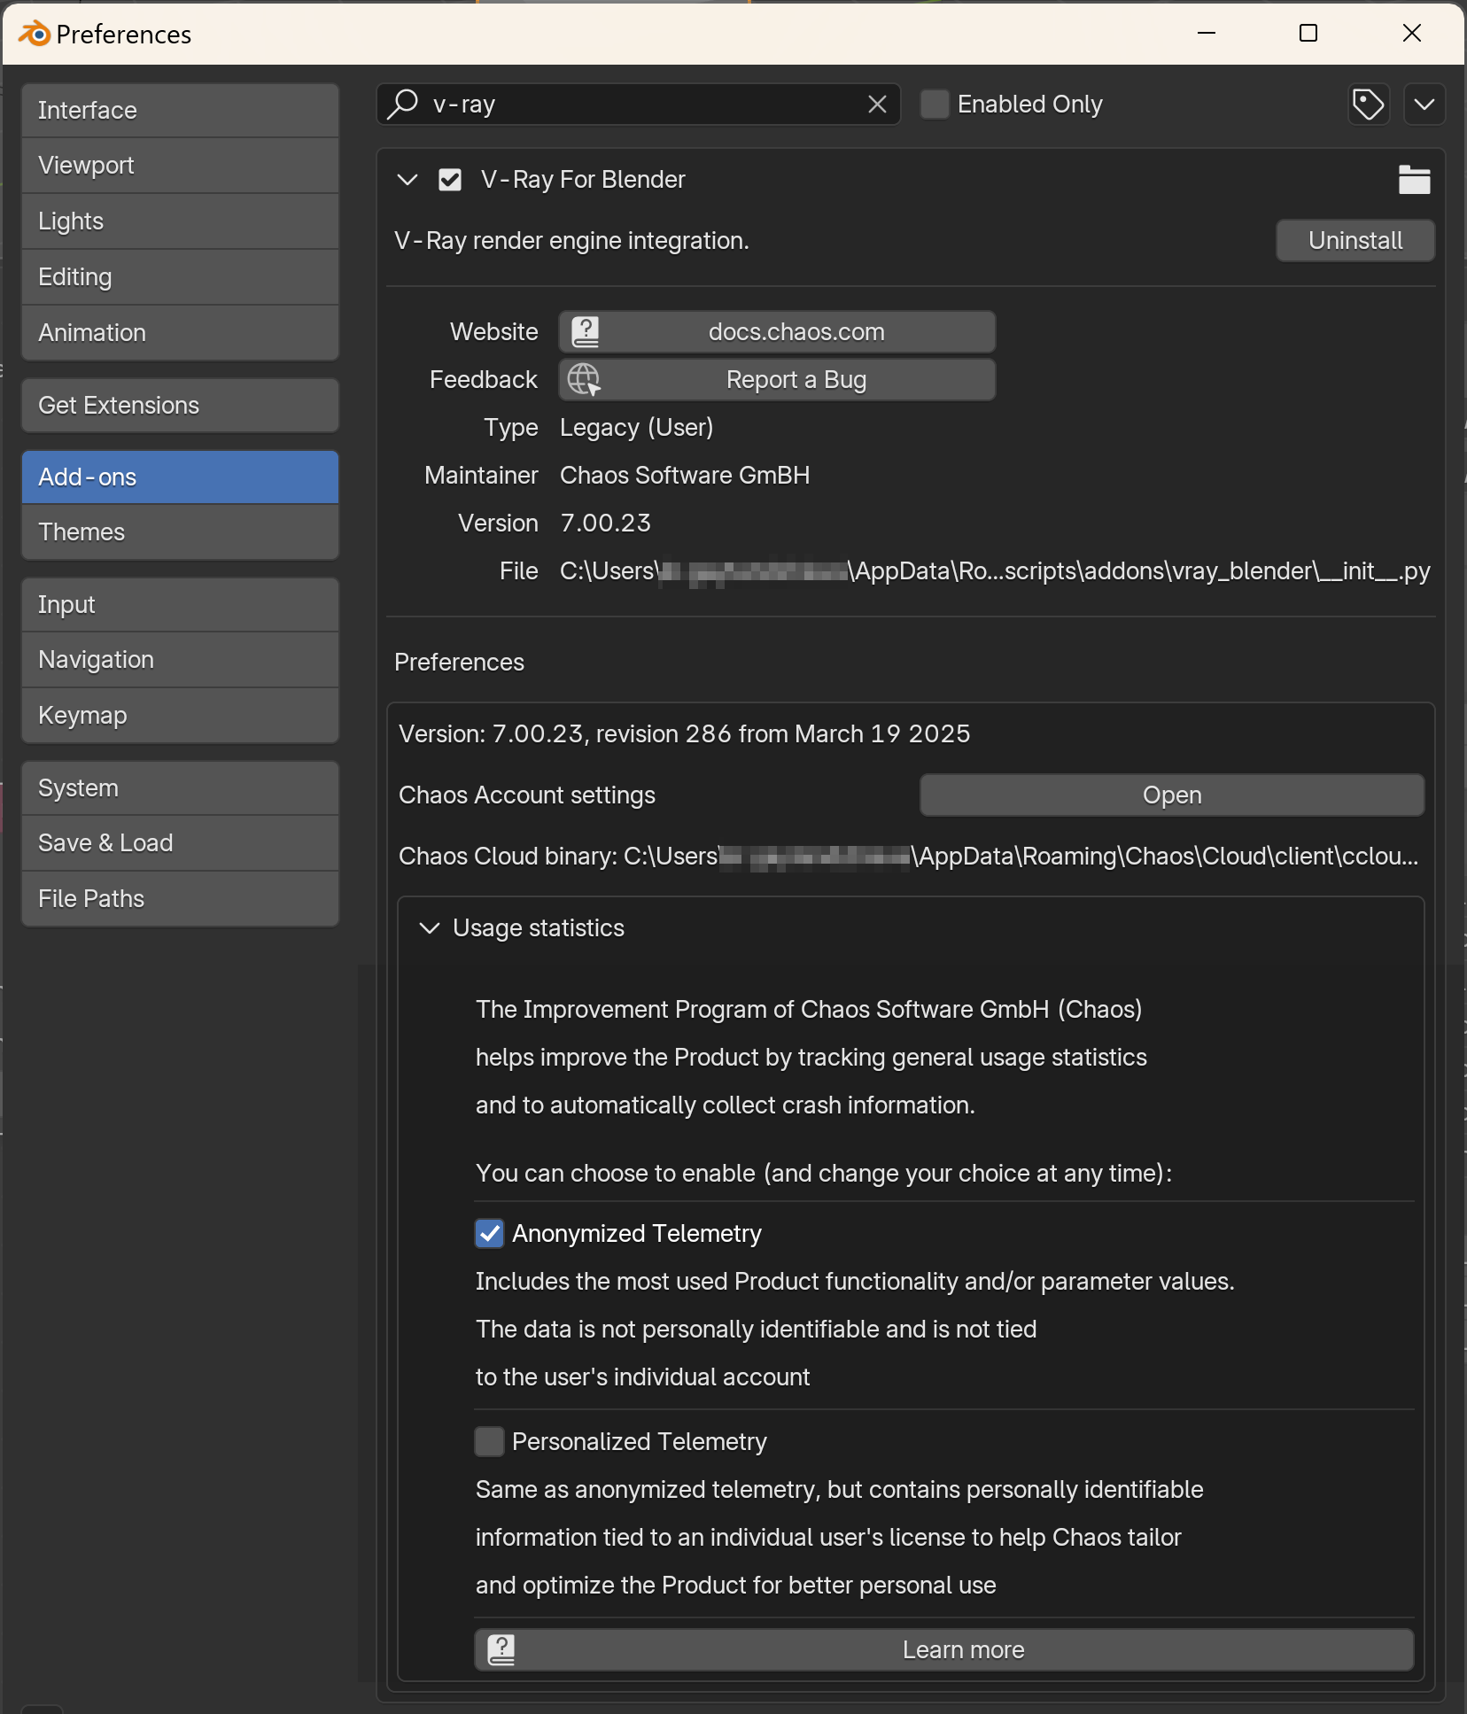The image size is (1467, 1714).
Task: Open the Input preferences tab
Action: (x=180, y=605)
